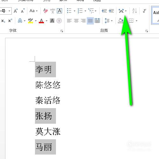Image resolution: width=159 pixels, height=159 pixels.
Task: Apply Character Border icon
Action: coord(59,11)
